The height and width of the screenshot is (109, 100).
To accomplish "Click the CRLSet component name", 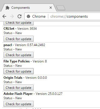I will click(x=9, y=29).
